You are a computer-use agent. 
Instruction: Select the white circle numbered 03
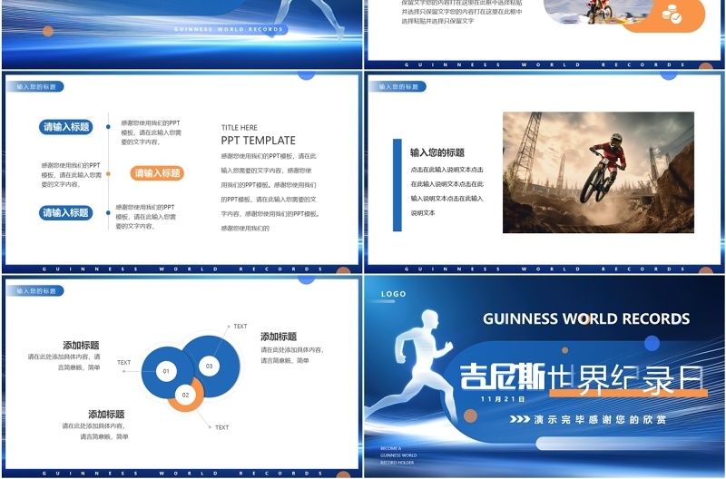pos(209,367)
